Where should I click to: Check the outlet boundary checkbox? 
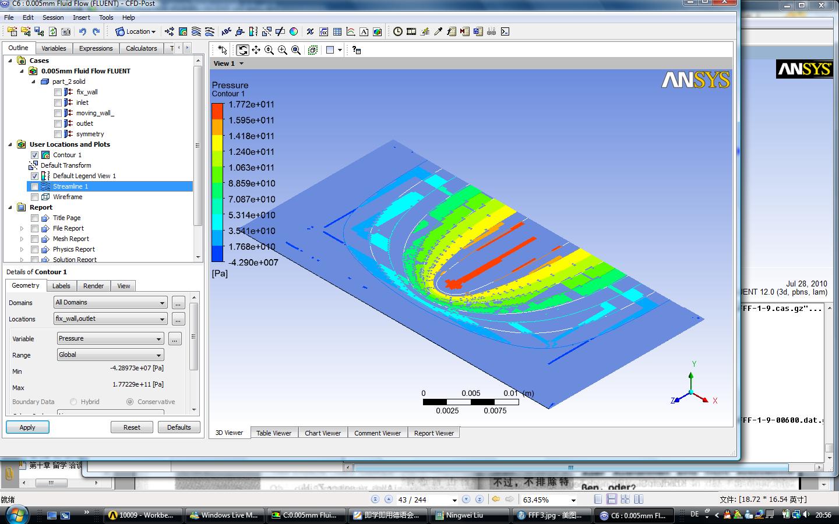point(58,123)
